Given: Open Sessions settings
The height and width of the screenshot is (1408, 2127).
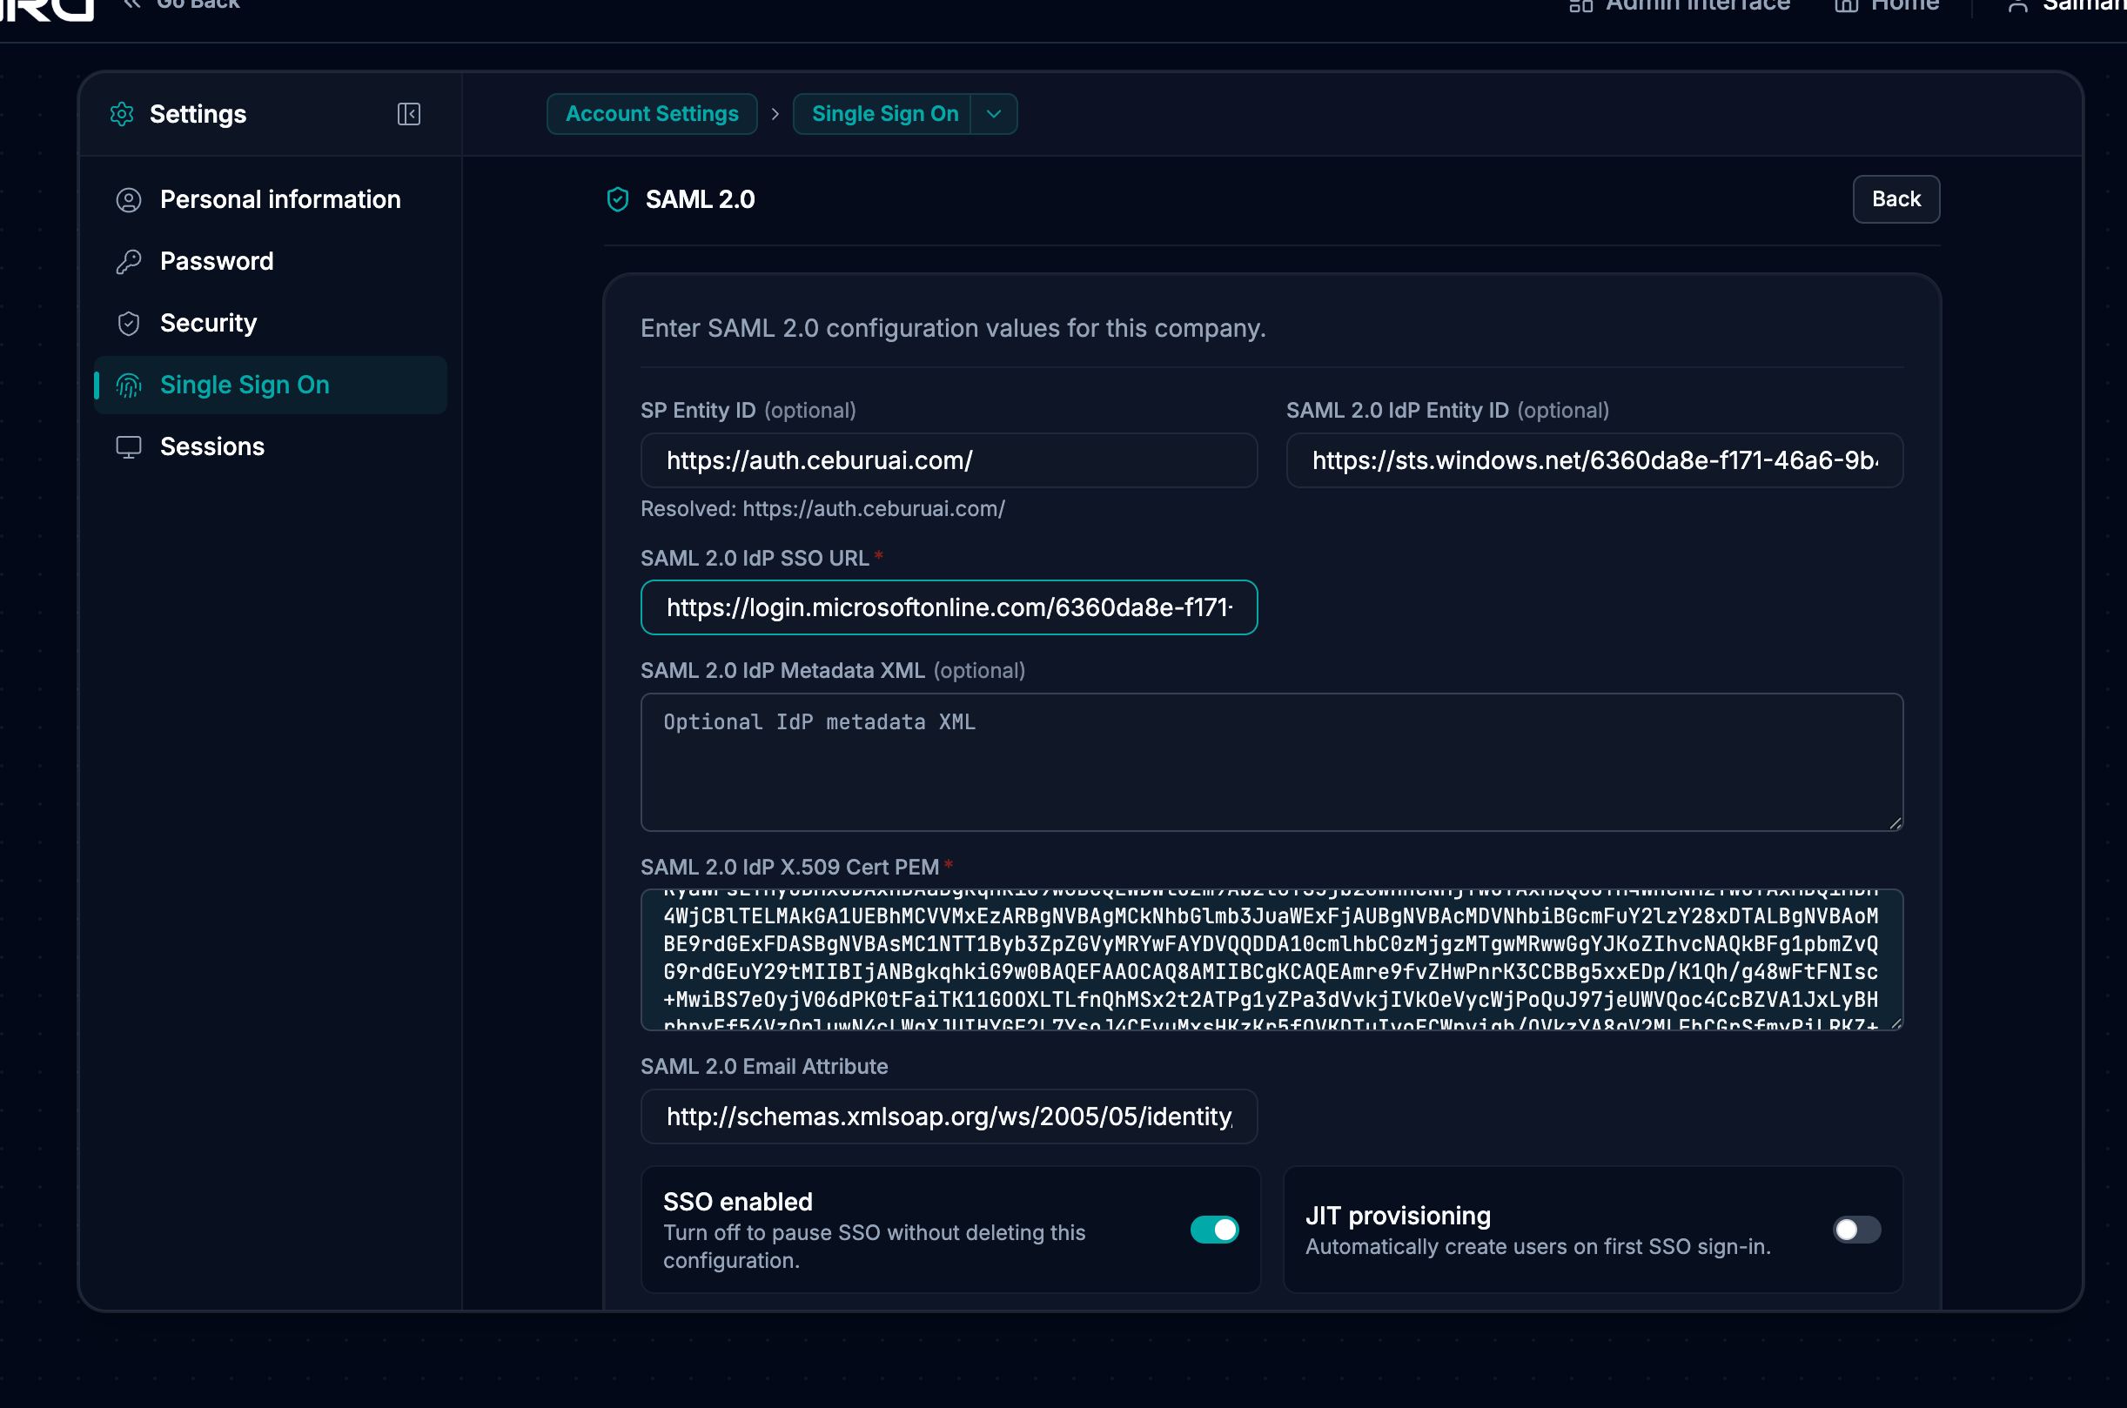Looking at the screenshot, I should click(x=271, y=447).
